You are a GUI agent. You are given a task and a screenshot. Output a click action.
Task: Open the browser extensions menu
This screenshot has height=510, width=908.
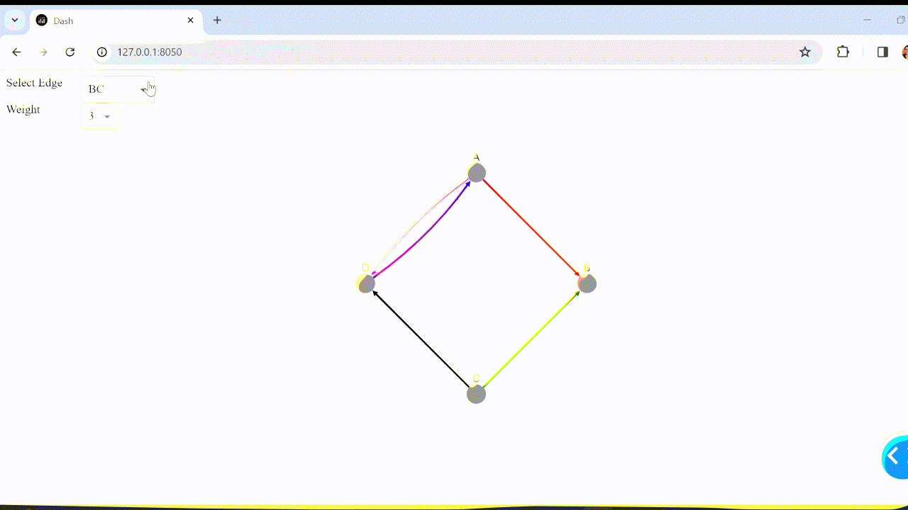(843, 52)
